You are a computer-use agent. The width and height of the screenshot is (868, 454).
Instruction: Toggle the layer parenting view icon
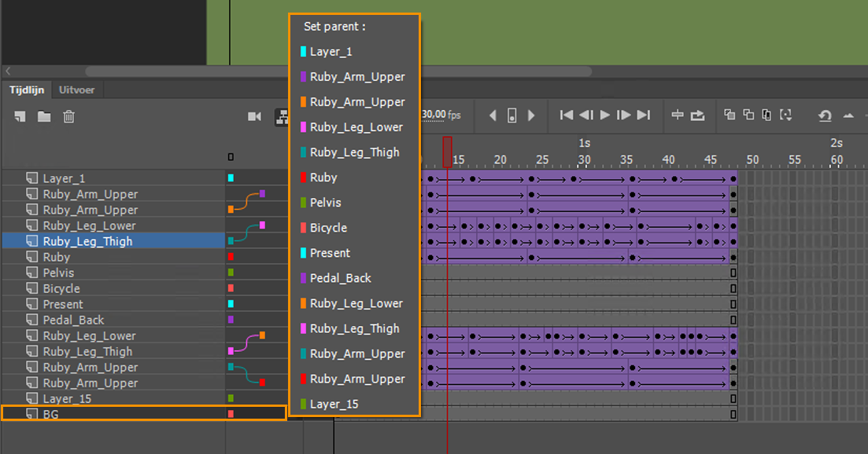click(281, 117)
